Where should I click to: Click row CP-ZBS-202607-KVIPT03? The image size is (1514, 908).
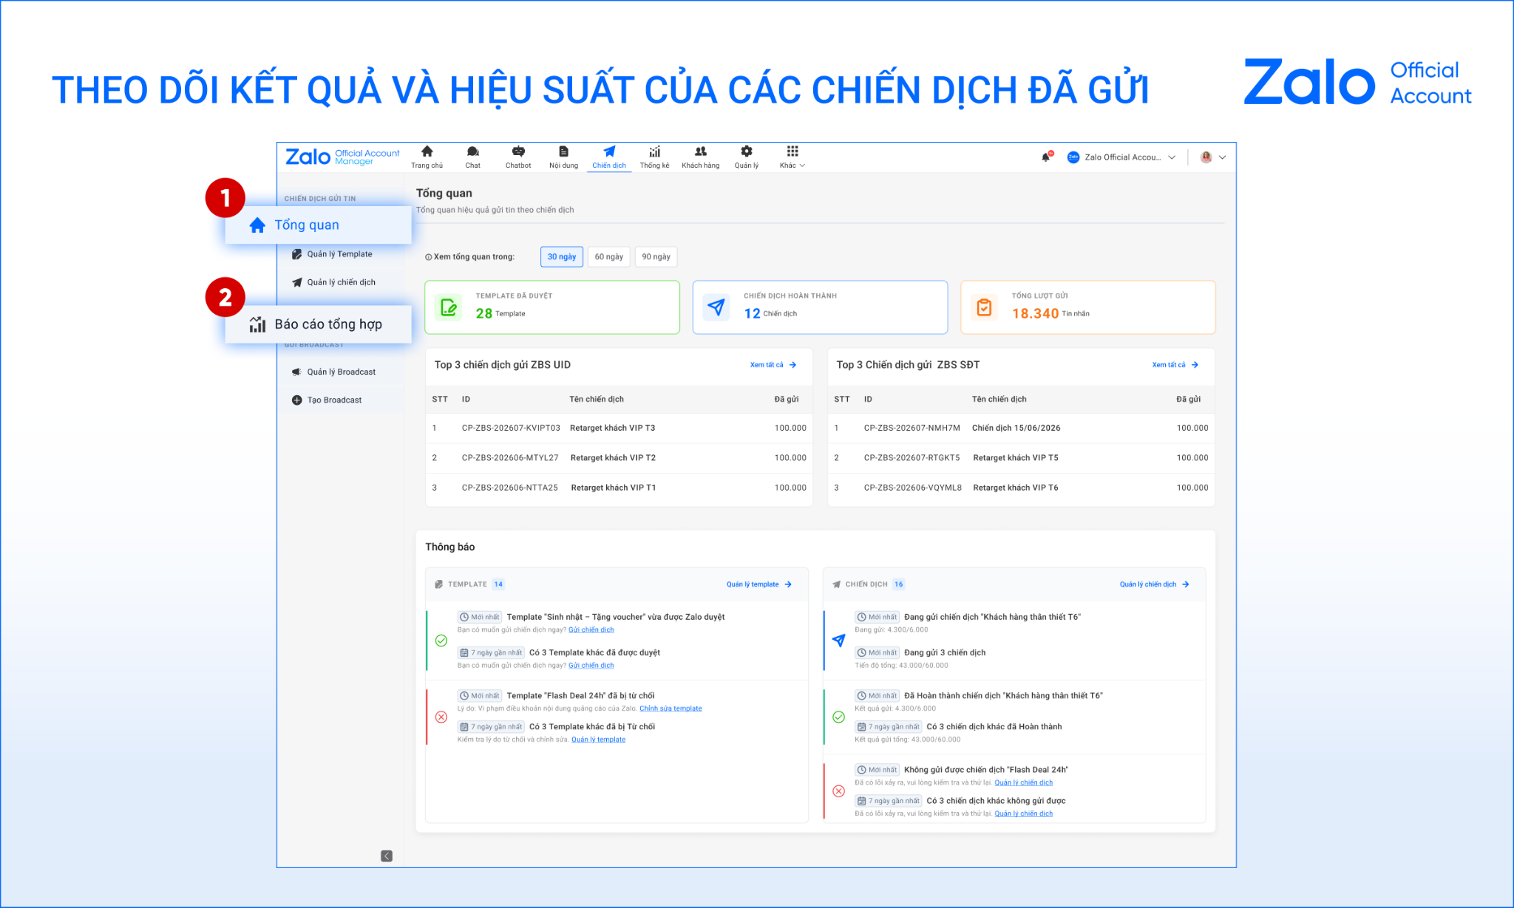(619, 428)
